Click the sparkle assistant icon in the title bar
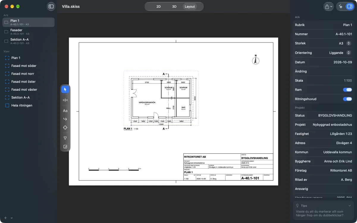Viewport: 357px width, 223px height. click(x=341, y=7)
